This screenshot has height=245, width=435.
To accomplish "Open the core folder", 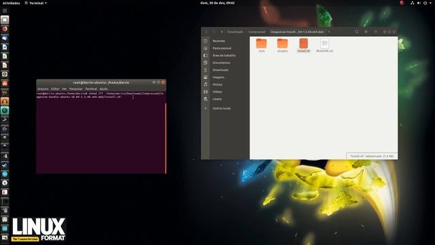I will 261,46.
